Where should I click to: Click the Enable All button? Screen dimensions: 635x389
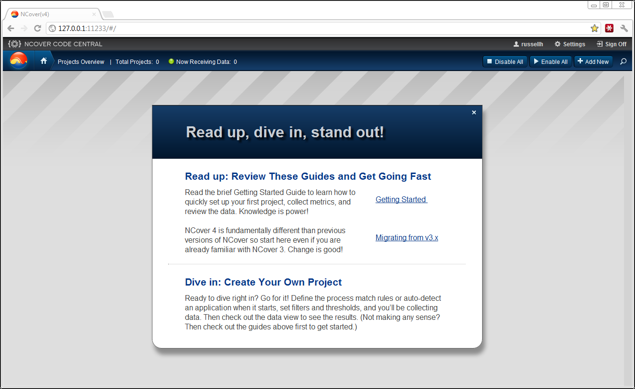[x=550, y=61]
